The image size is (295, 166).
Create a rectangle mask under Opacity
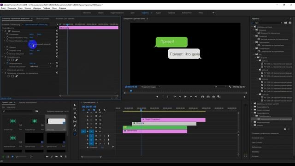(x=12, y=60)
